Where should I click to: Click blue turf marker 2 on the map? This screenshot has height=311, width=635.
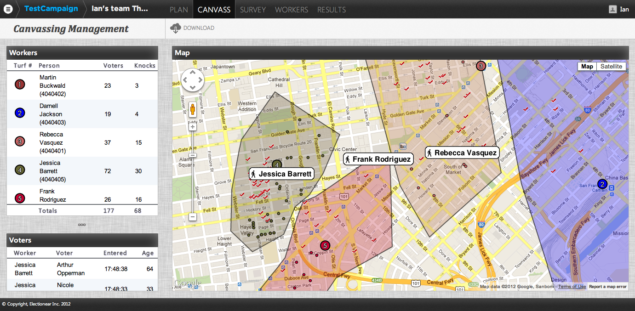pyautogui.click(x=602, y=184)
